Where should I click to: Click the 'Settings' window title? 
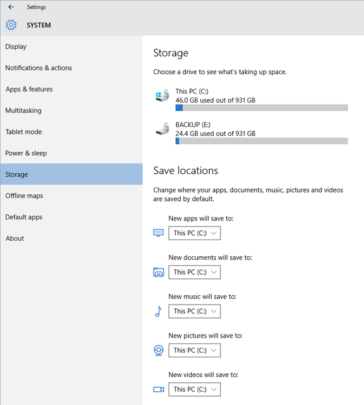tap(36, 7)
